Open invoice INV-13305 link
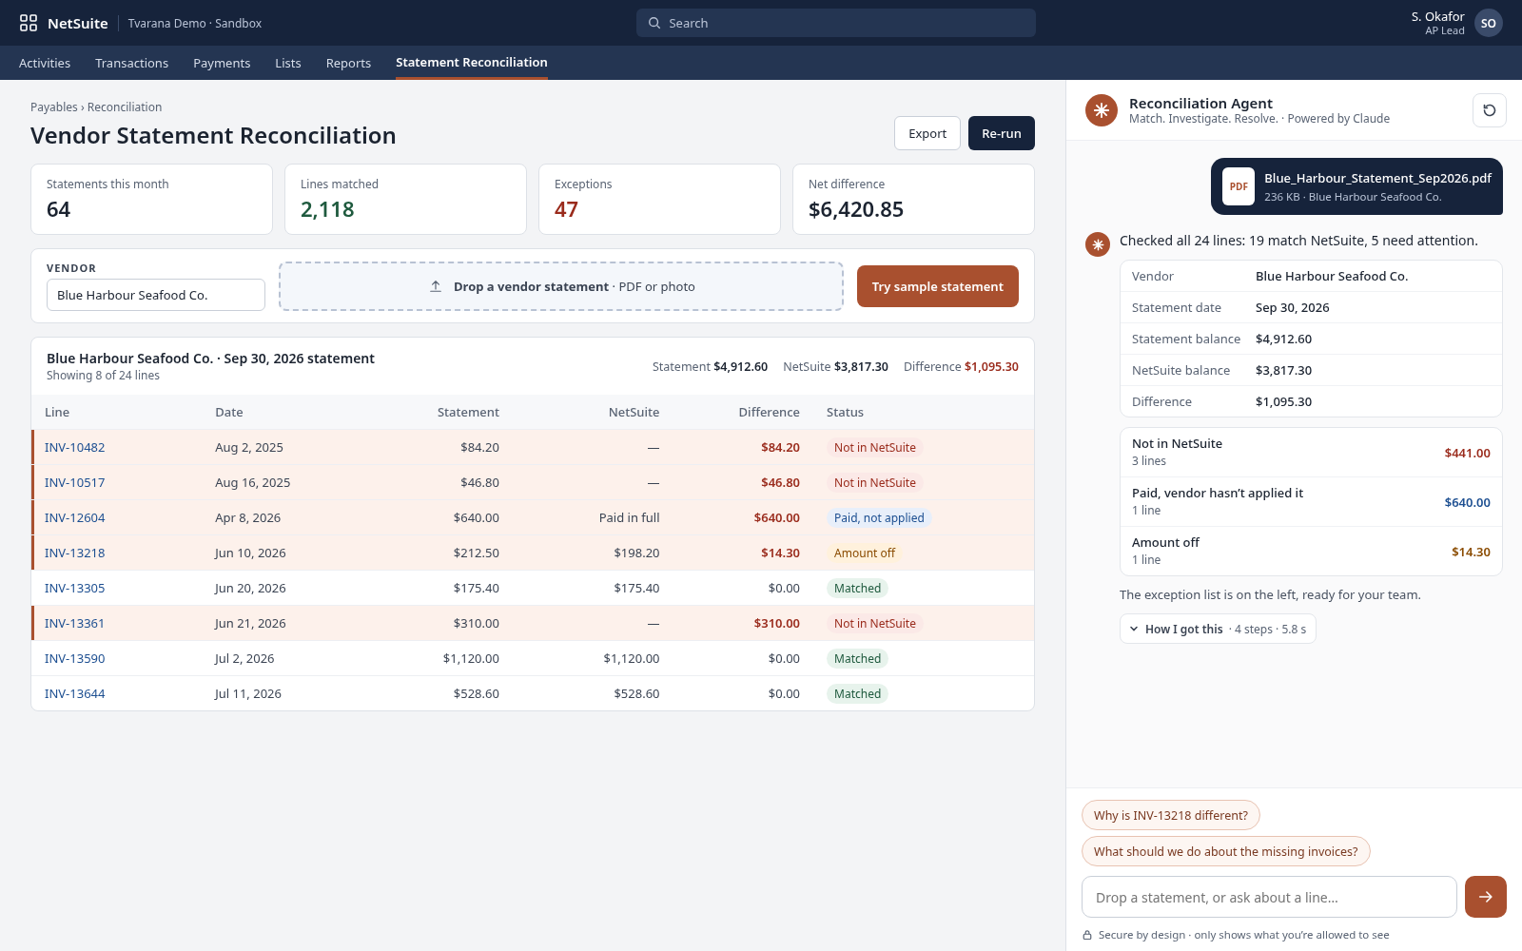1522x951 pixels. pyautogui.click(x=75, y=588)
